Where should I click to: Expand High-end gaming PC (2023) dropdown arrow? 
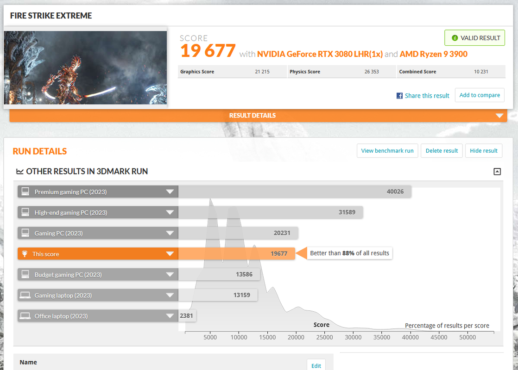[170, 212]
